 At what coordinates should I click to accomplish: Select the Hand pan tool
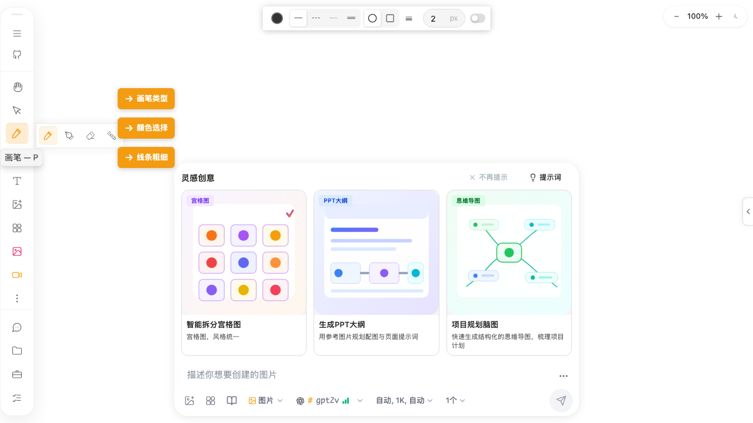17,87
